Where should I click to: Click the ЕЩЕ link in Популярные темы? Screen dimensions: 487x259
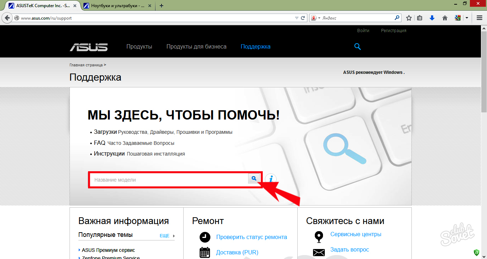coord(164,236)
